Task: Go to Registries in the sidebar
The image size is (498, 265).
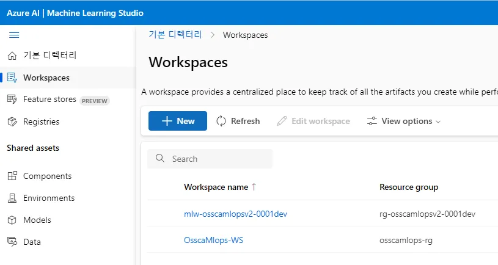Action: (x=42, y=122)
